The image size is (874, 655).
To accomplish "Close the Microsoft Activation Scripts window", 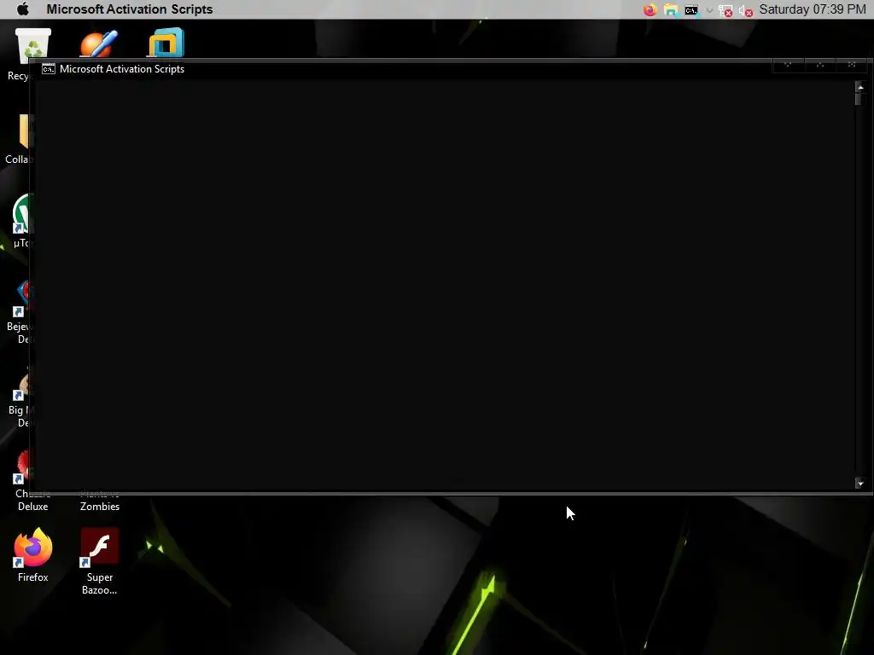I will [x=851, y=65].
